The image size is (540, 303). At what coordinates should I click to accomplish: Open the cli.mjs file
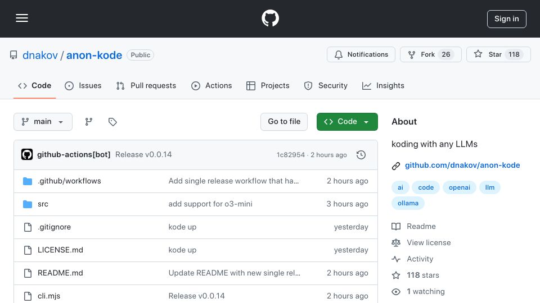point(49,296)
